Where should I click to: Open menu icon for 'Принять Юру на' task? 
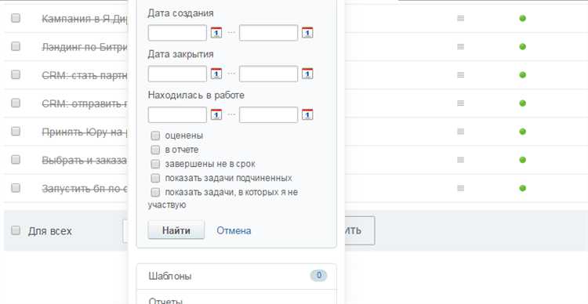[x=460, y=132]
